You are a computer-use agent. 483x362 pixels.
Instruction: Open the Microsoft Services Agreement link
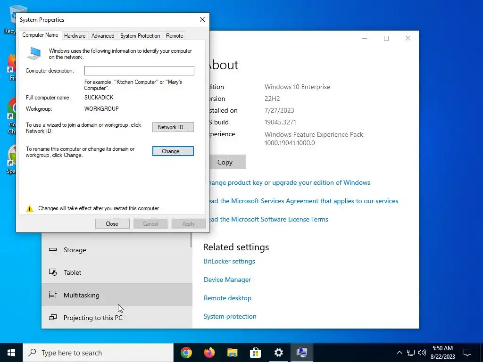coord(304,201)
